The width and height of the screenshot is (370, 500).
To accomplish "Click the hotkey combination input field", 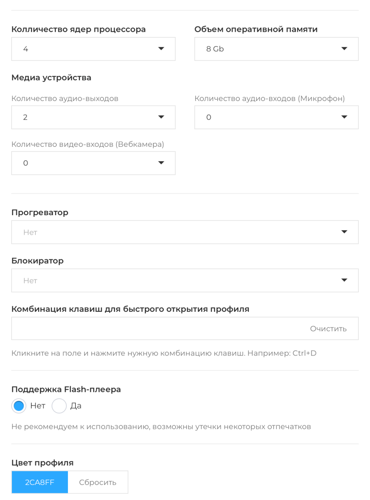I will 159,329.
